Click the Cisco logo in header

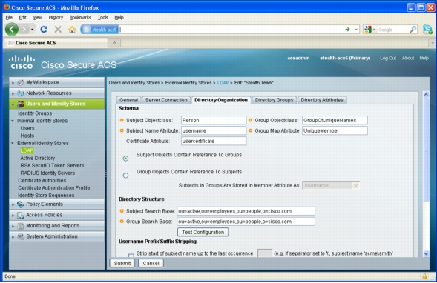coord(22,62)
